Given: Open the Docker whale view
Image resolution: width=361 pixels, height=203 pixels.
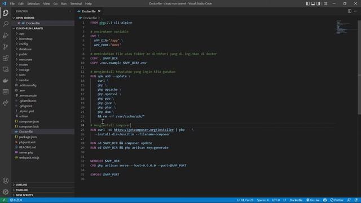Looking at the screenshot, I should tap(6, 80).
